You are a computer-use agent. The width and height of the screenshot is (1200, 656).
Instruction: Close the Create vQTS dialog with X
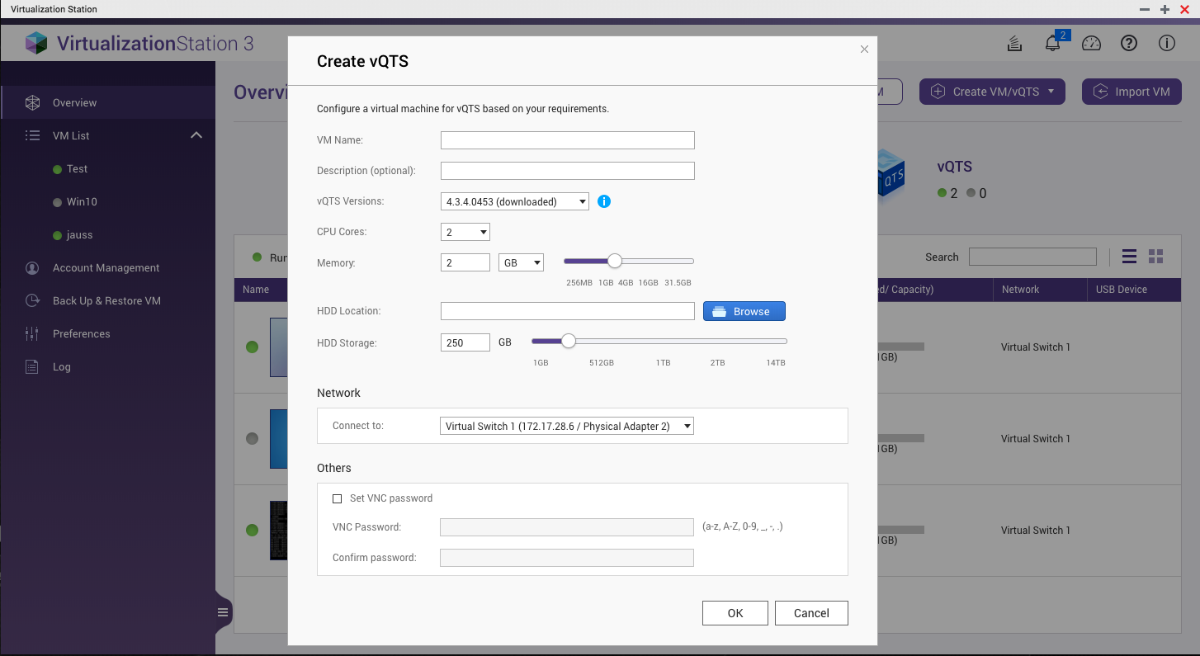(864, 50)
